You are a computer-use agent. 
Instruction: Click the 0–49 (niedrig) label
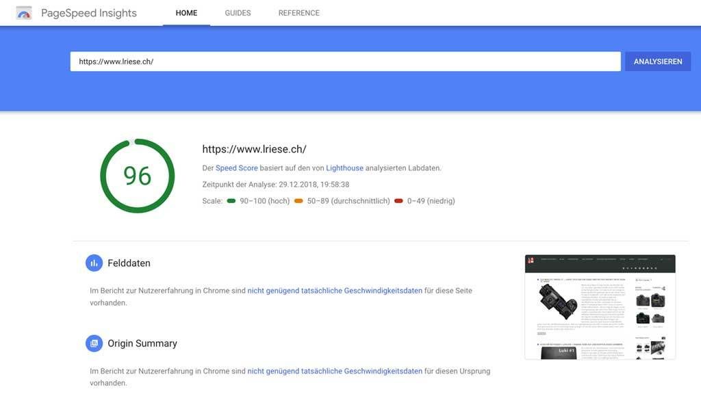(x=431, y=201)
